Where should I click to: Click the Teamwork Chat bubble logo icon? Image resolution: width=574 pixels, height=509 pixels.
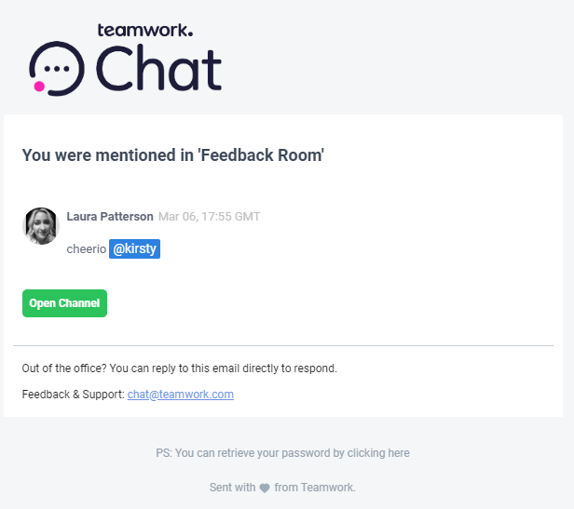pos(57,68)
